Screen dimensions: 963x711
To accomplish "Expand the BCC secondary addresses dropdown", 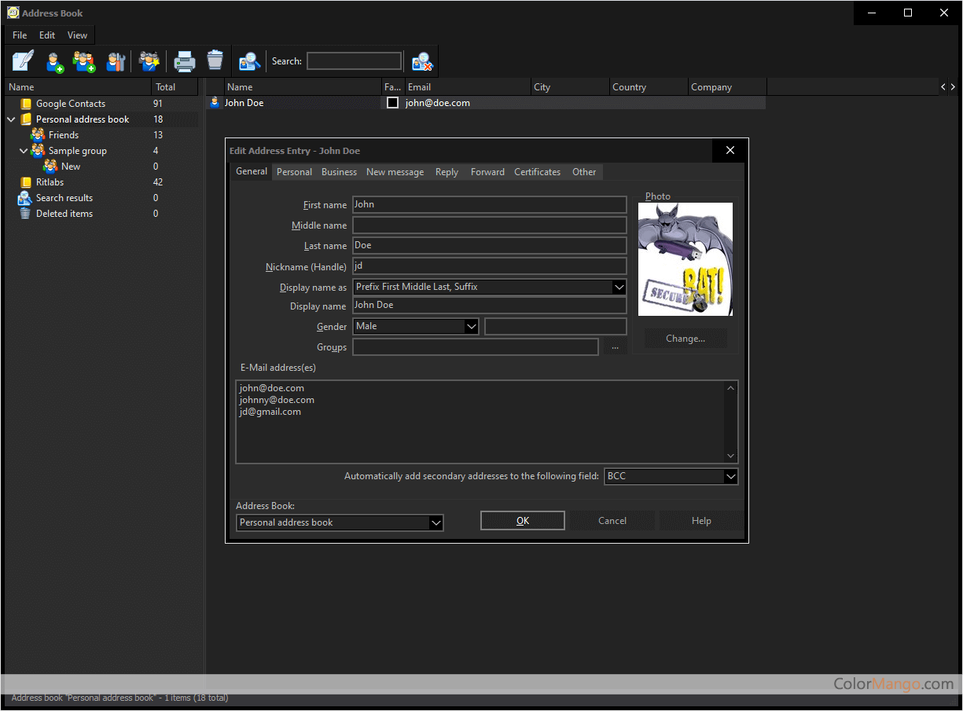I will point(730,476).
